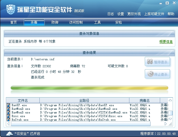Click the 查杀完成 status text
The image size is (178, 137).
tap(37, 77)
